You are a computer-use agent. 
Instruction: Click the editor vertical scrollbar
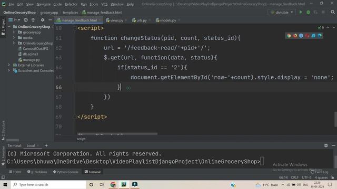point(335,119)
